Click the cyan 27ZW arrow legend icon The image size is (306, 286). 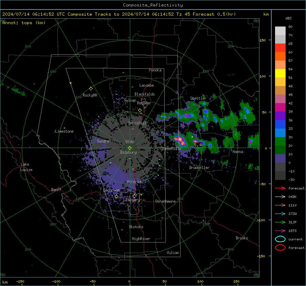click(x=280, y=214)
